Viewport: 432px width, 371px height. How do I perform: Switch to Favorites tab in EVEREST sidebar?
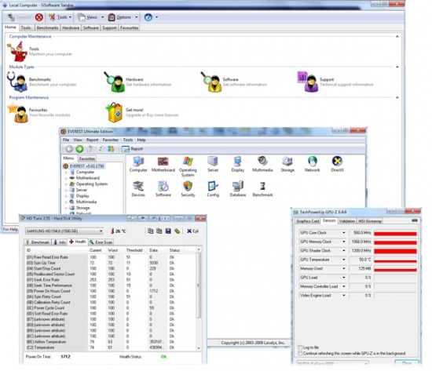point(86,158)
